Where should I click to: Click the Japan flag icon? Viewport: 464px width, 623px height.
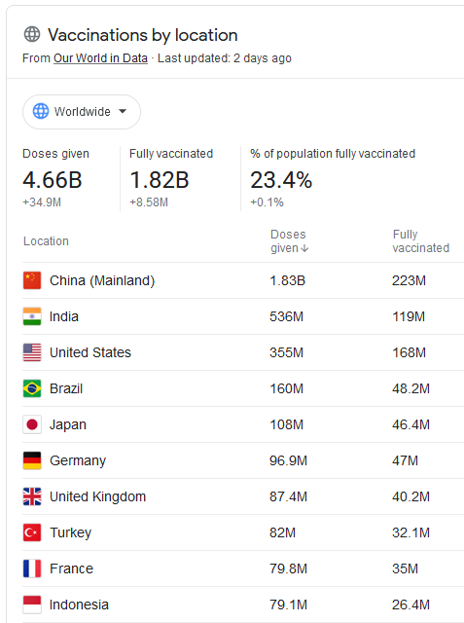[32, 424]
